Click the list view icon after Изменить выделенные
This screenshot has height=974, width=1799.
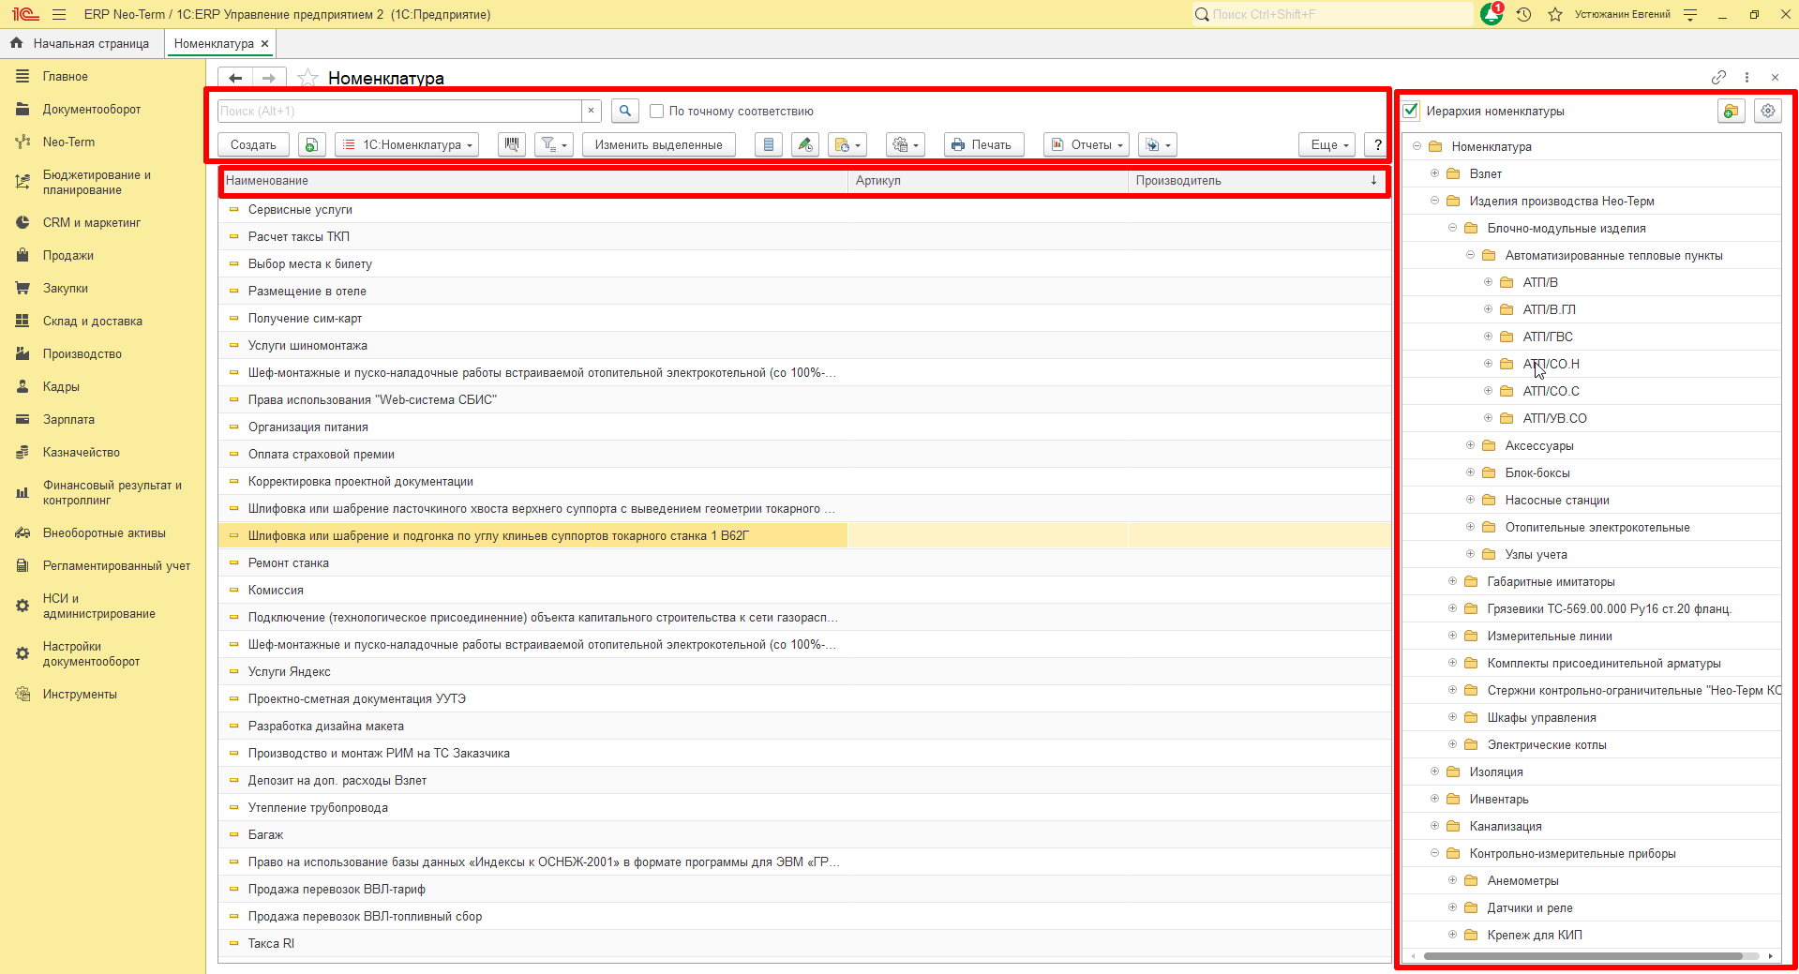pos(769,144)
